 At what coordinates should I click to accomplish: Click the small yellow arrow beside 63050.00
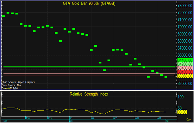pyautogui.click(x=175, y=76)
